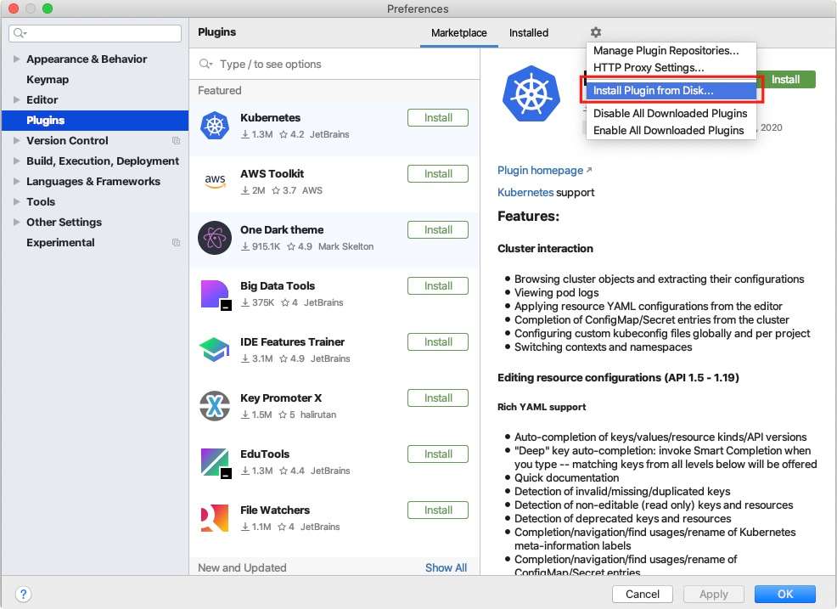
Task: Expand the Editor settings section
Action: pos(16,100)
